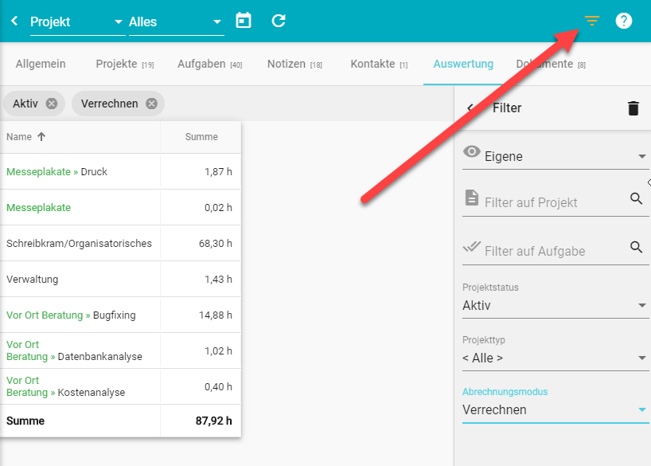
Task: Open the Alles time range dropdown
Action: pyautogui.click(x=175, y=22)
